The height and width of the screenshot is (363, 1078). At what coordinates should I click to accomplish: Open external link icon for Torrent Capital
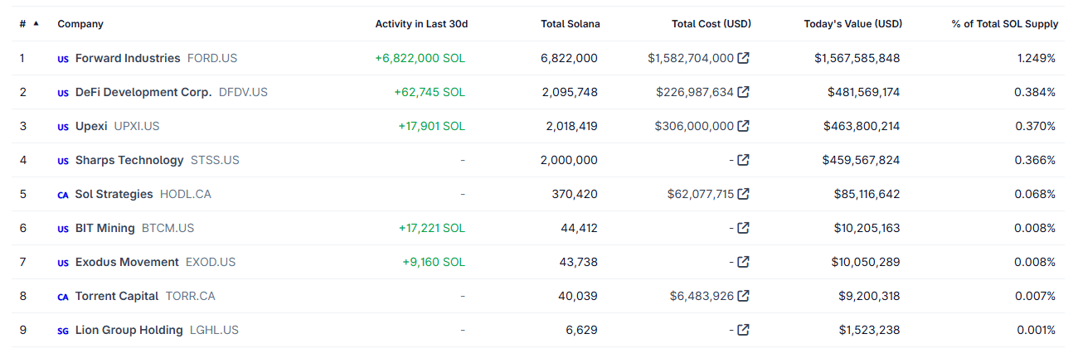tap(744, 296)
